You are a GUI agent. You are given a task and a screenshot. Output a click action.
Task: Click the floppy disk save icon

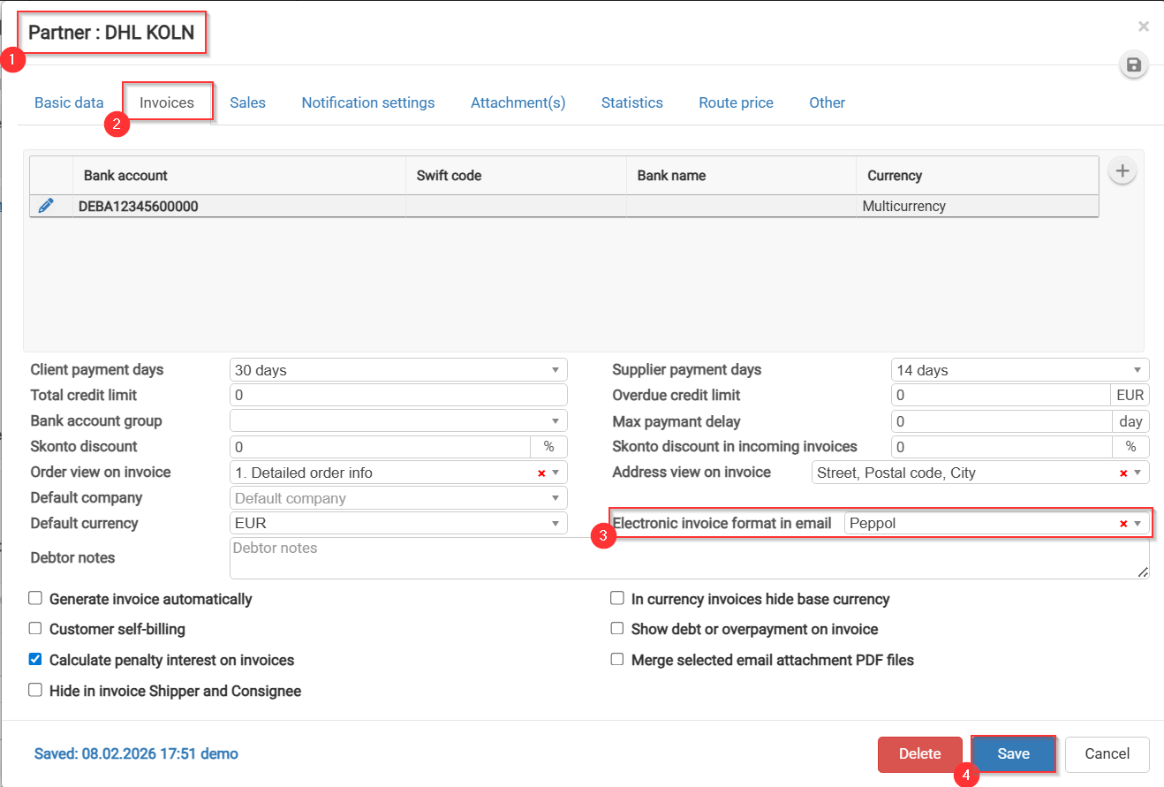point(1134,64)
